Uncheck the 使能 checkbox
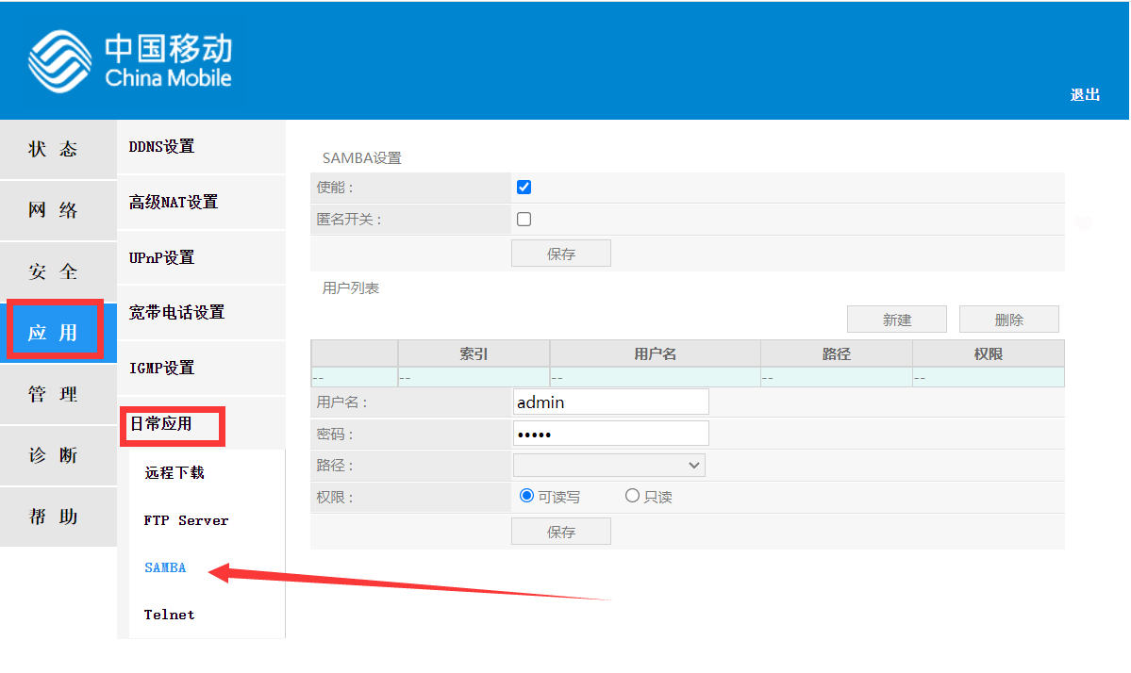The image size is (1131, 673). (x=524, y=188)
